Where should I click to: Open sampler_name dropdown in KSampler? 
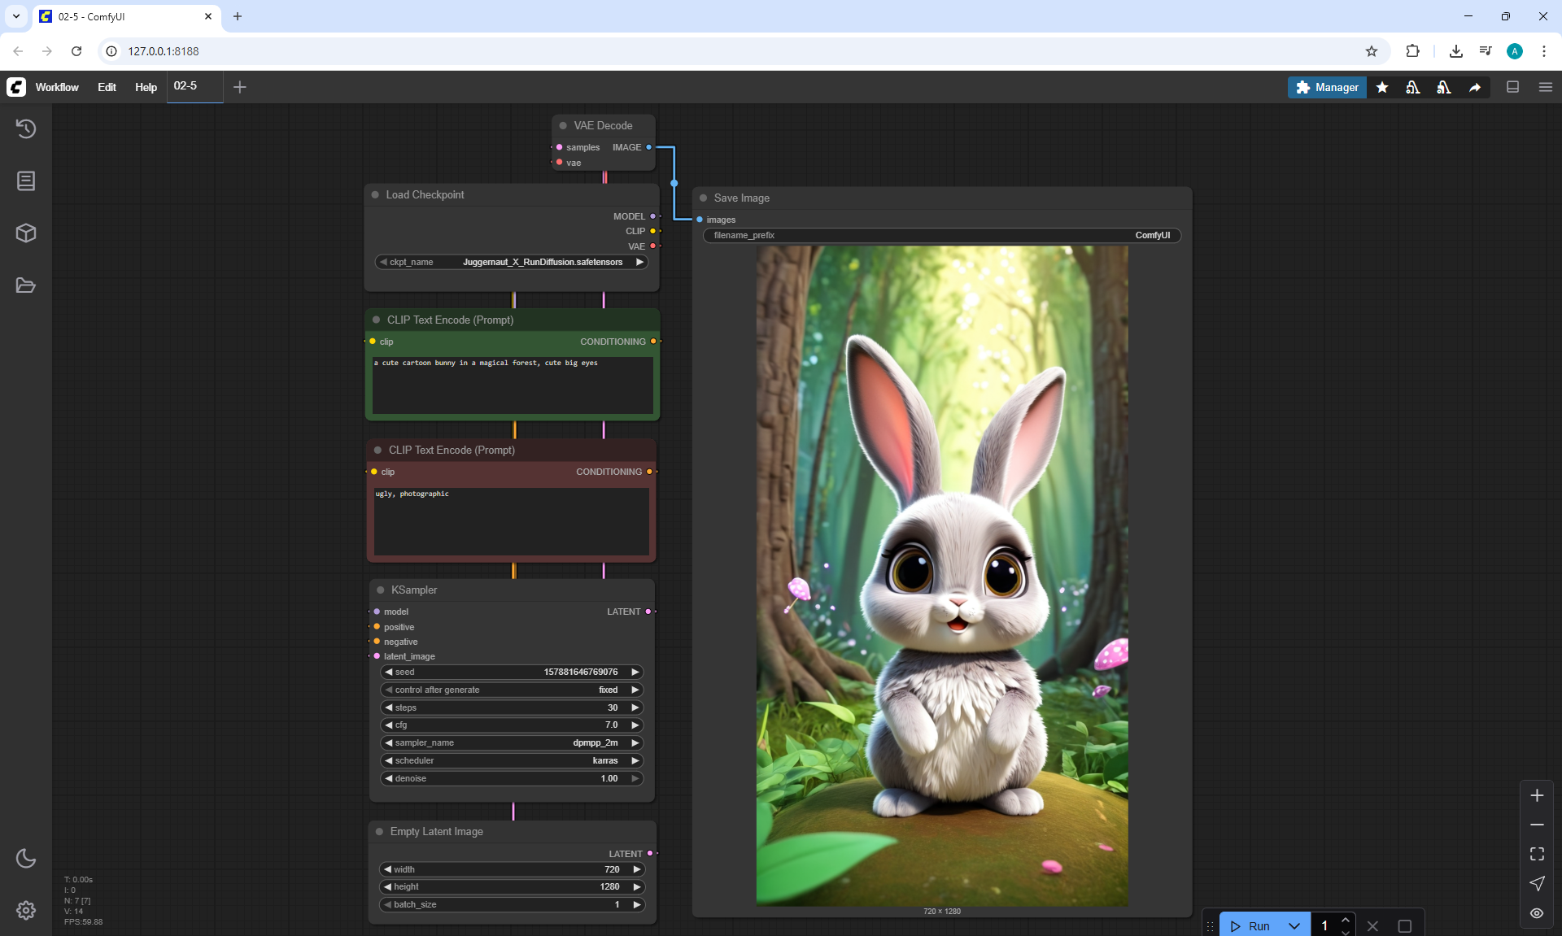tap(512, 742)
